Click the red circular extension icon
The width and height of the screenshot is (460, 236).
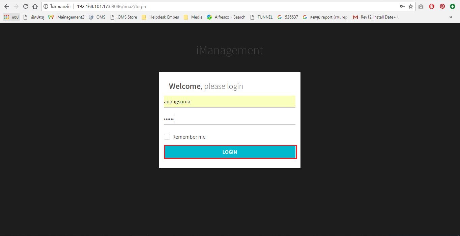tap(432, 6)
